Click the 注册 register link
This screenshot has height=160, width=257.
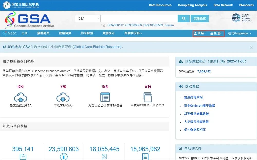click(x=216, y=34)
